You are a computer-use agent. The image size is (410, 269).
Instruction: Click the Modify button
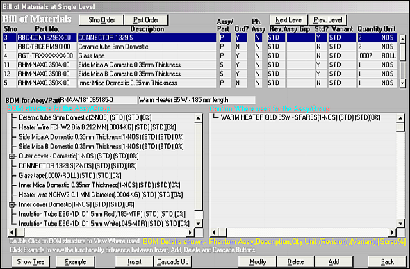258,261
